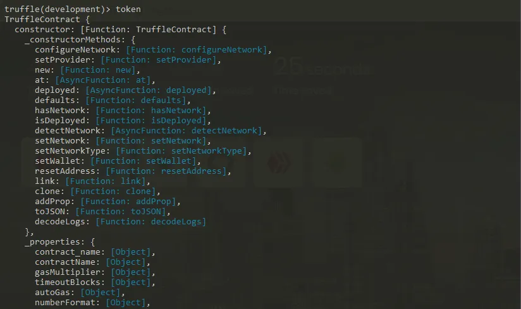Click '[Function: decodeLogs]' value

point(151,222)
